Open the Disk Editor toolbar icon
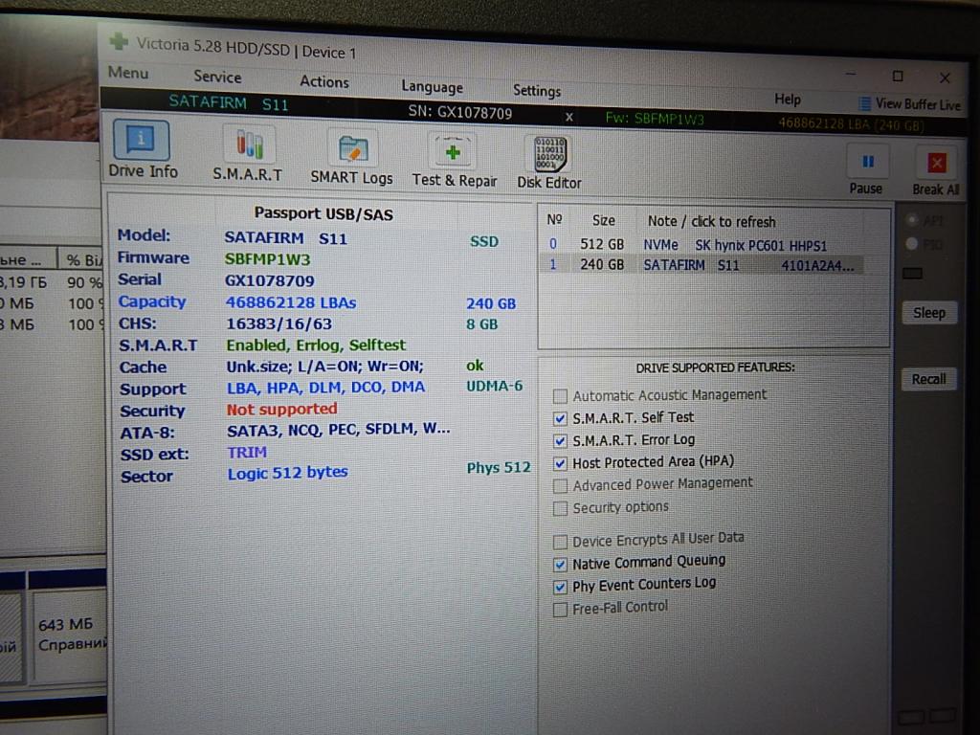Screen dimensions: 980x735 click(550, 155)
